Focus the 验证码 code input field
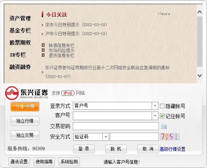207x168 pixels. 134,137
